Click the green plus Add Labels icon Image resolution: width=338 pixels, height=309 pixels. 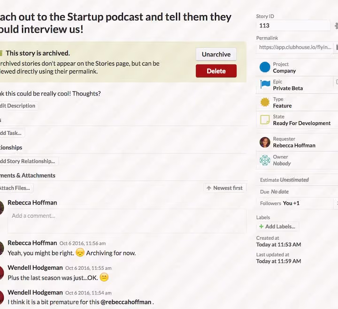click(x=261, y=227)
